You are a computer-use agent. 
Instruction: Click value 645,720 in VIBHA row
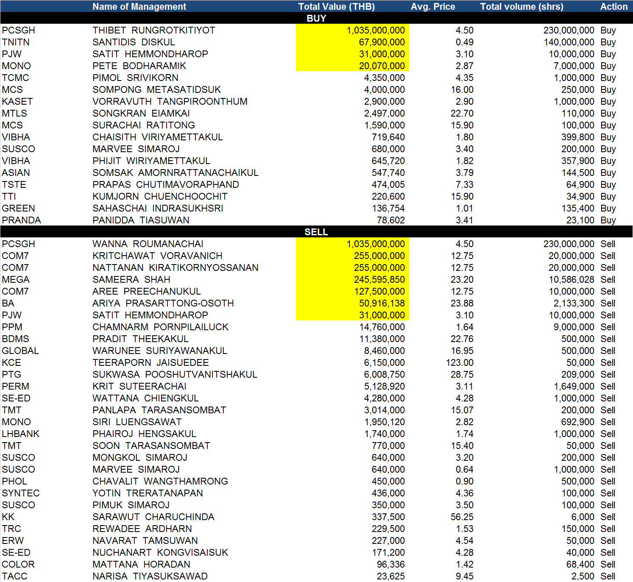(388, 161)
